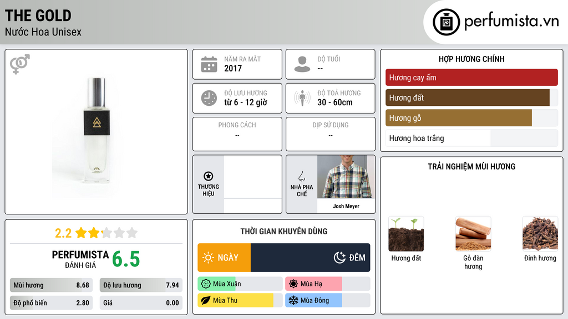Click the Thương hiệu brand card
Viewport: 568px width, 319px height.
tap(237, 184)
